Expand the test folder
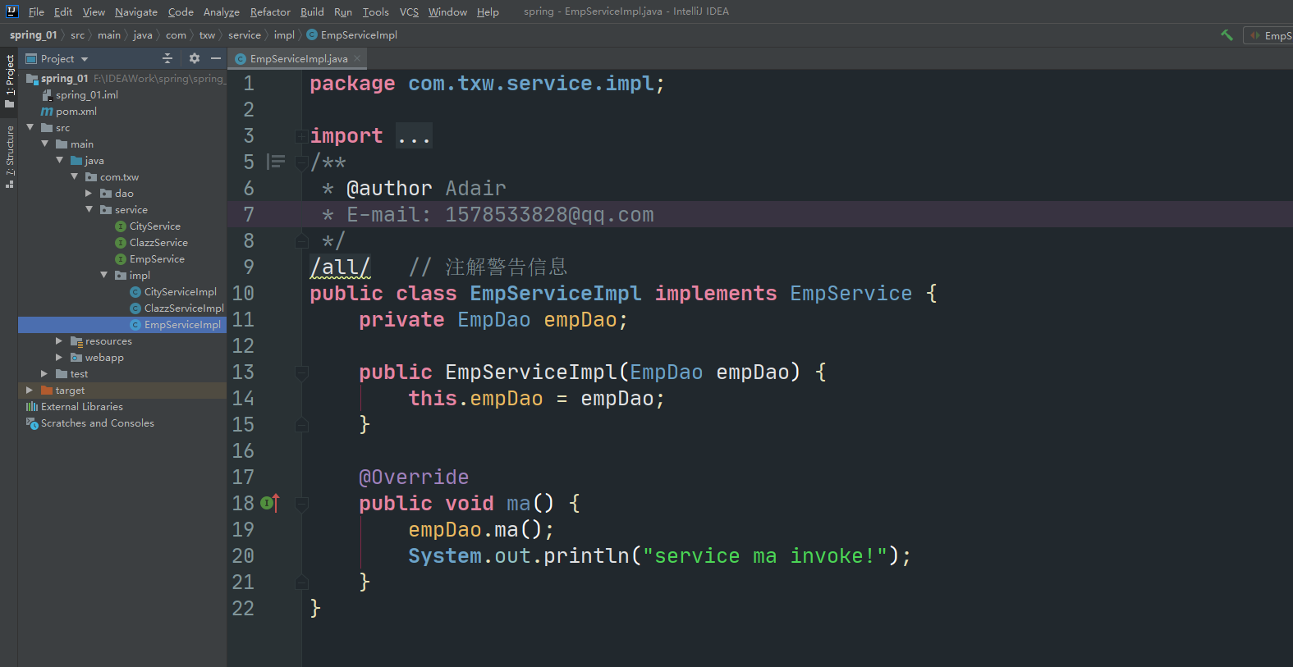The width and height of the screenshot is (1293, 667). [44, 374]
